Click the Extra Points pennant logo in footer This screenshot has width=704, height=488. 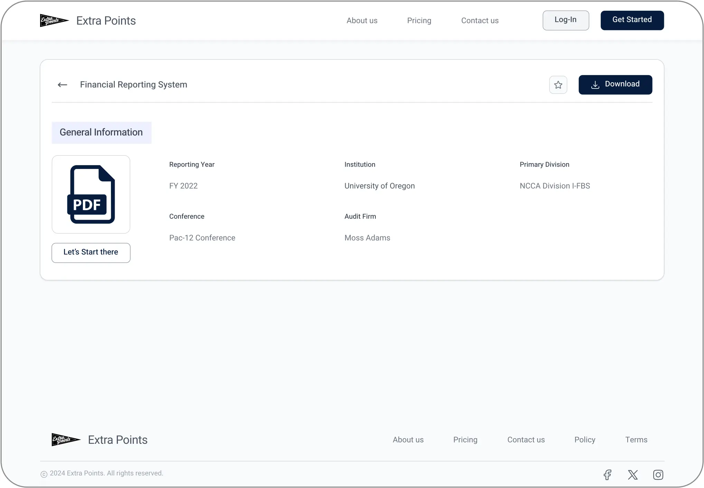tap(66, 440)
